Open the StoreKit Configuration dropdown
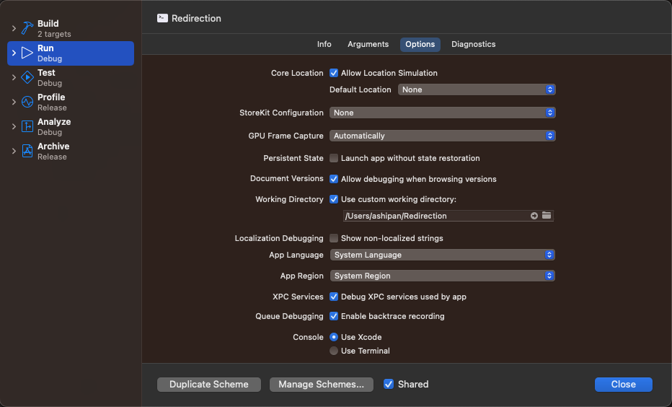 click(x=442, y=113)
